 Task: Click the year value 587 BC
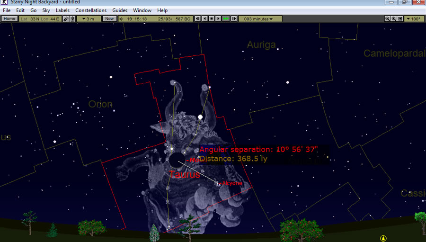coord(183,19)
